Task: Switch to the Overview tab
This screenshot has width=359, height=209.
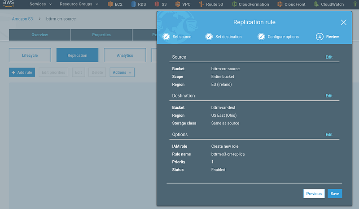Action: tap(39, 35)
